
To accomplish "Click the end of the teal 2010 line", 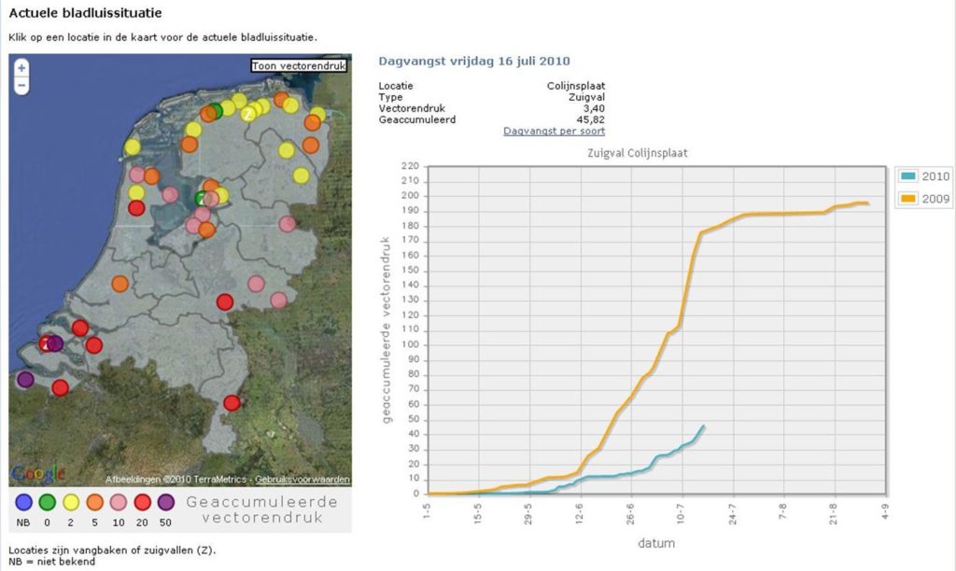I will click(704, 426).
